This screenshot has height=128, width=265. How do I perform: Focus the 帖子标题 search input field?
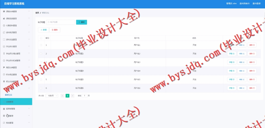61,22
